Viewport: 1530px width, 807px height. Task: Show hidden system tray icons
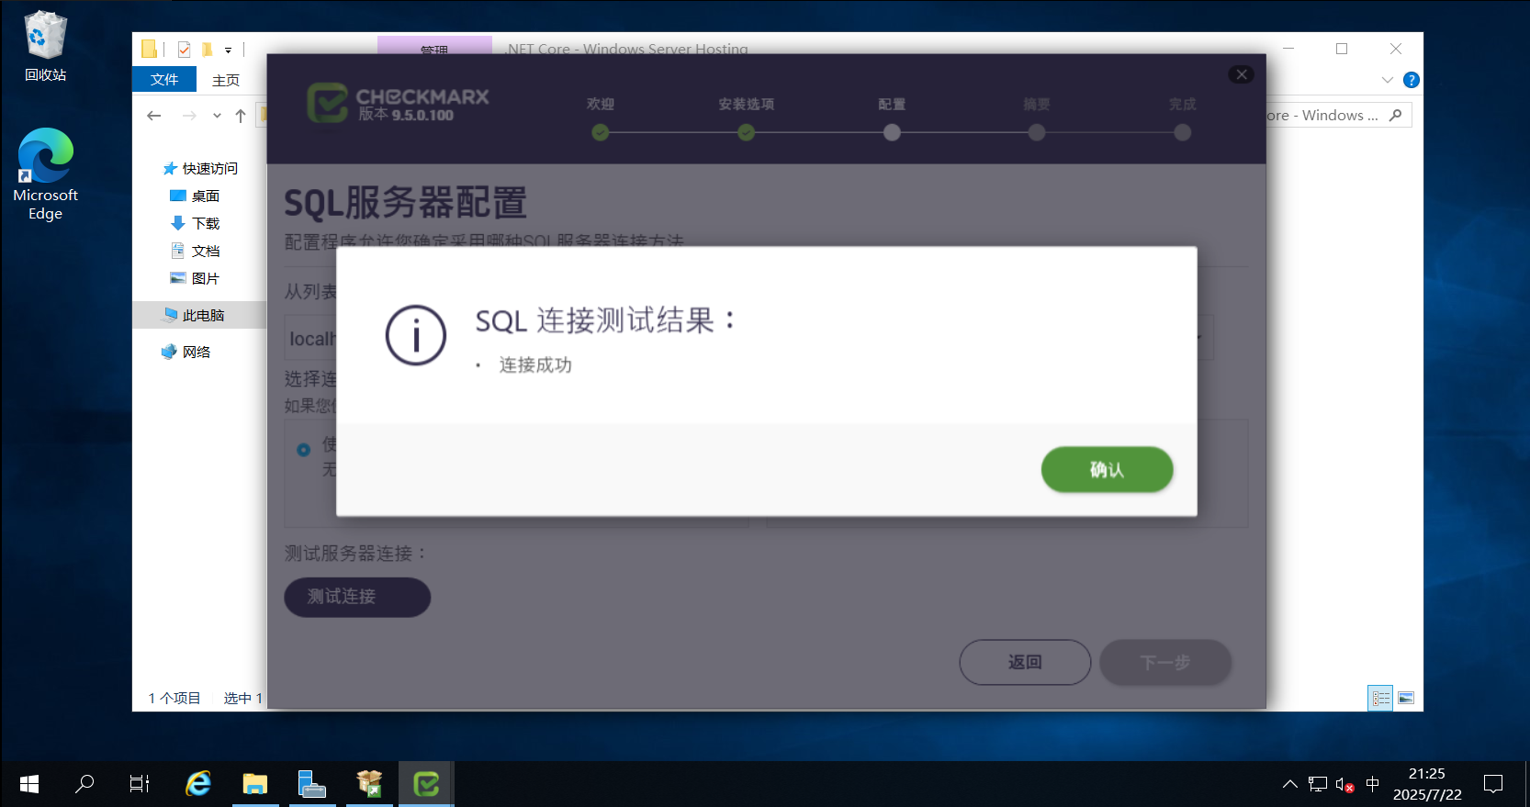tap(1290, 784)
